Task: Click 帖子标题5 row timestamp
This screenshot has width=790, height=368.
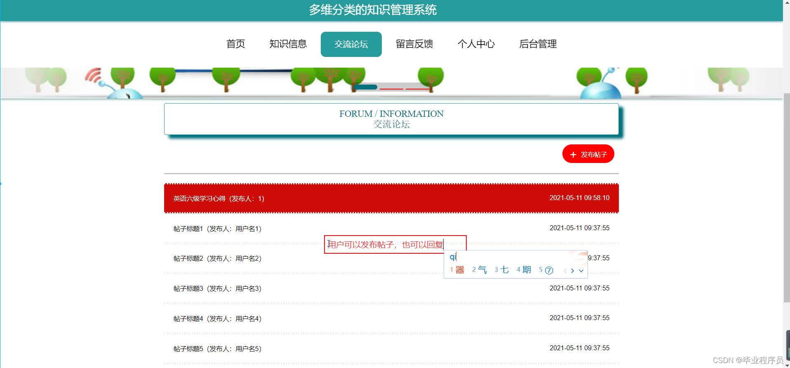Action: (579, 348)
